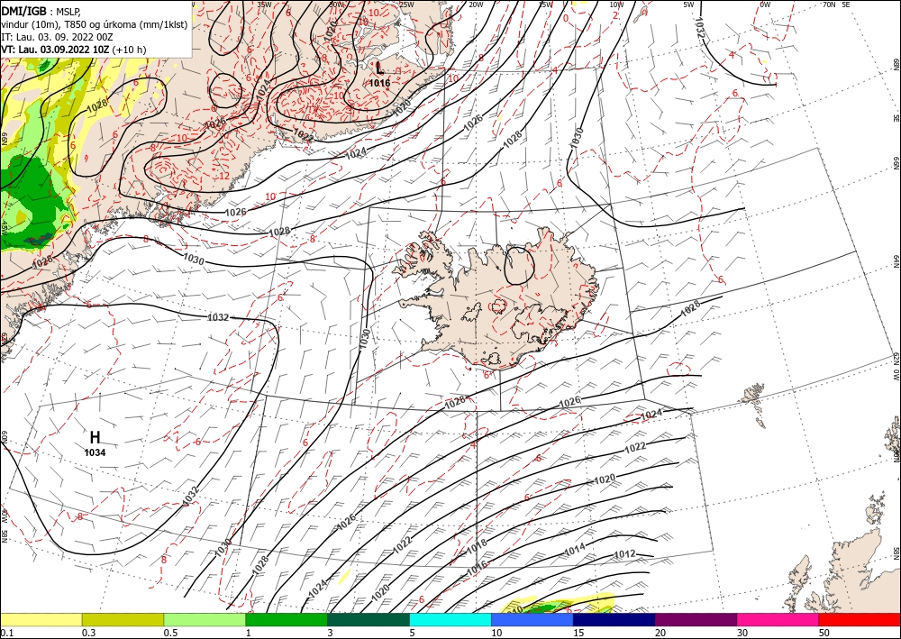Click the 1018 isobar label
The height and width of the screenshot is (639, 901).
click(477, 546)
